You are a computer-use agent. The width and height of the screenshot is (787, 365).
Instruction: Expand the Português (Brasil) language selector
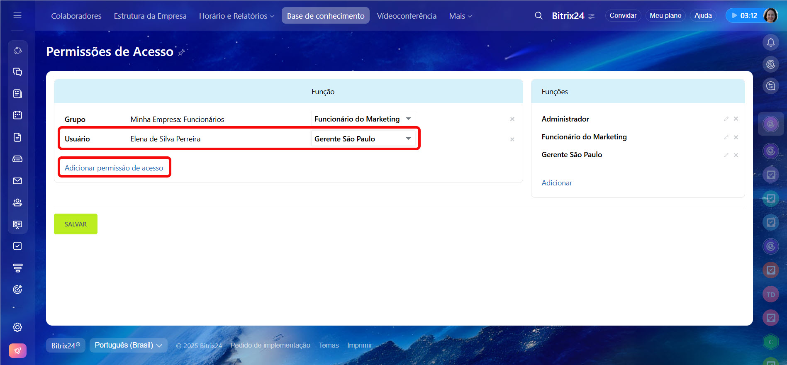click(x=128, y=345)
